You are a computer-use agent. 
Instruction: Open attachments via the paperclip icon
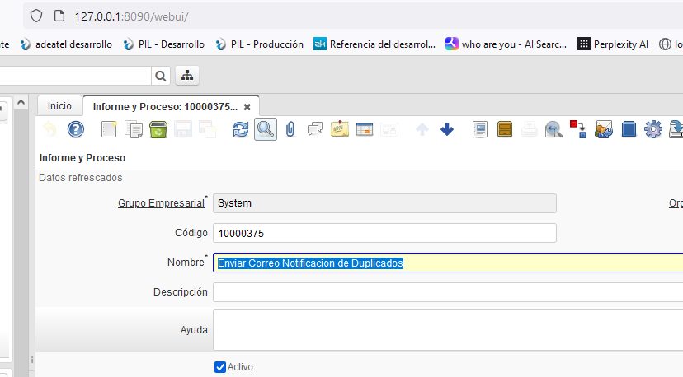pos(290,129)
